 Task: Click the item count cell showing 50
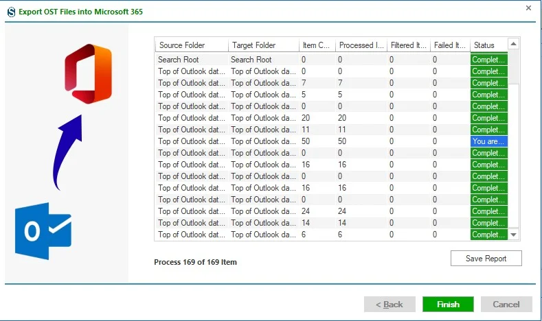[x=317, y=141]
